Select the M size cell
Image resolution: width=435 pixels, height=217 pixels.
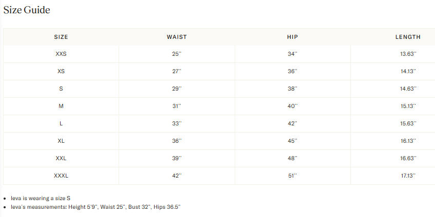[x=61, y=106]
